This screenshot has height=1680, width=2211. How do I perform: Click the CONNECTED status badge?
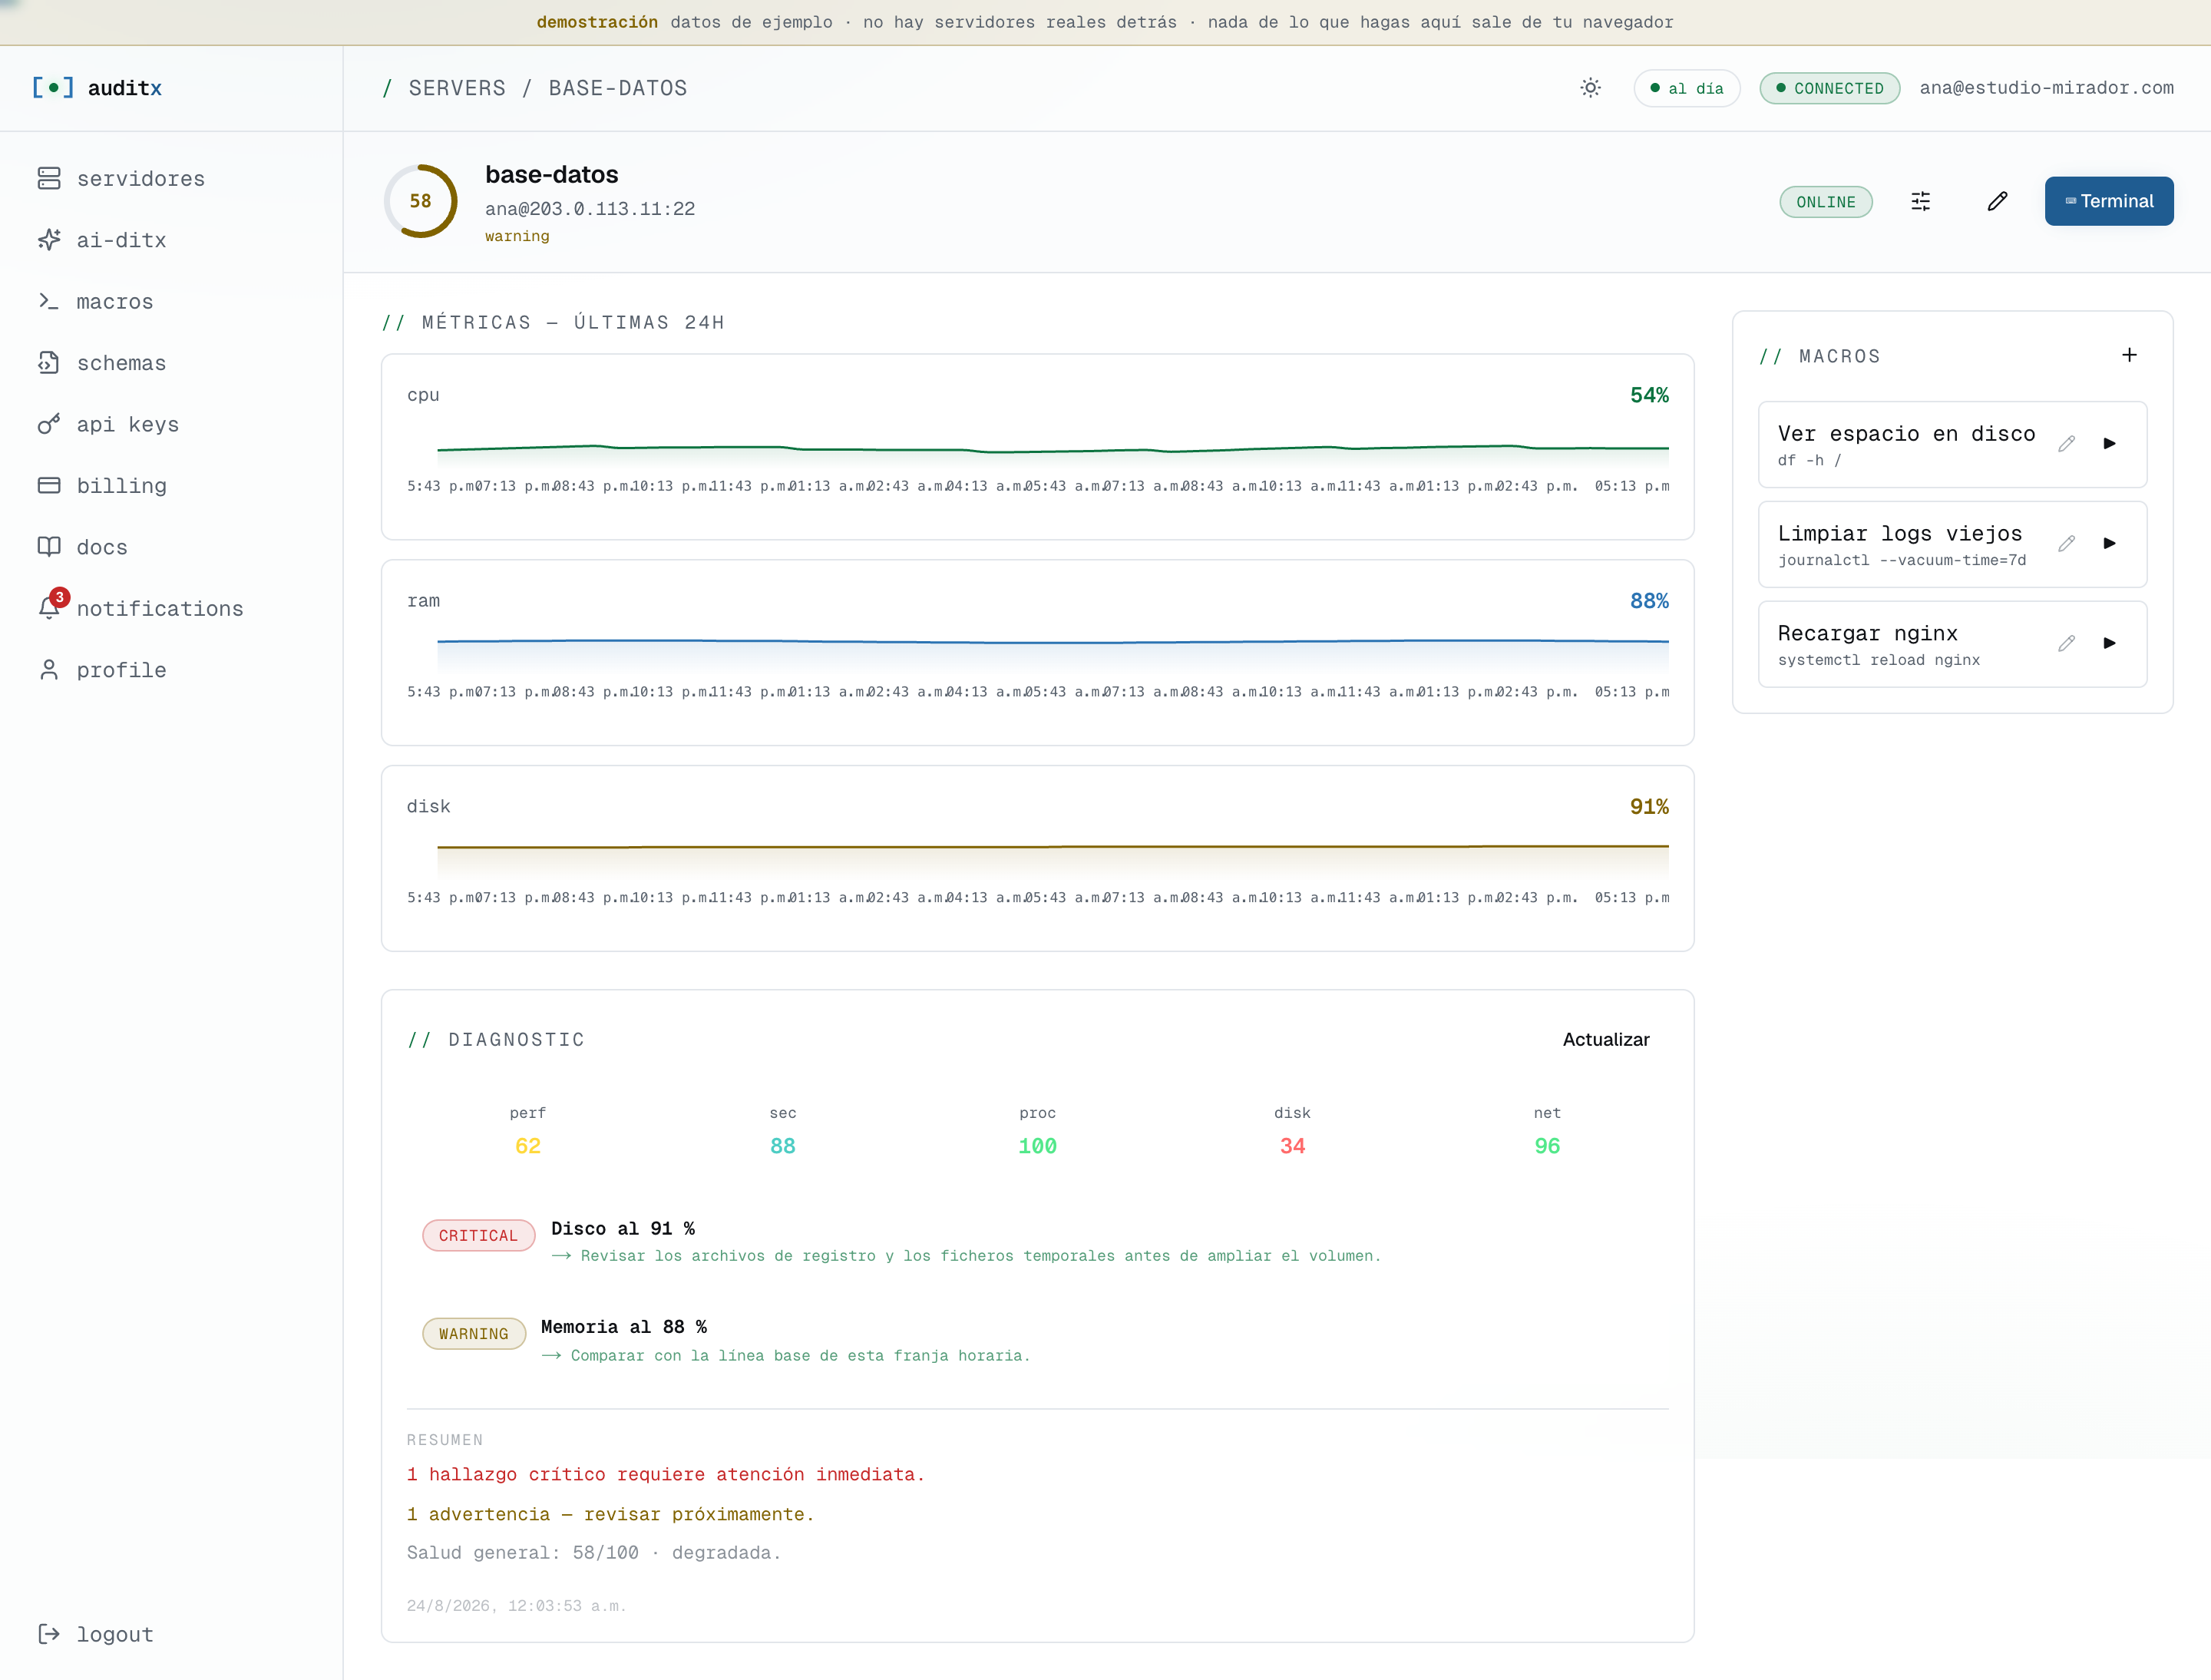[x=1829, y=88]
